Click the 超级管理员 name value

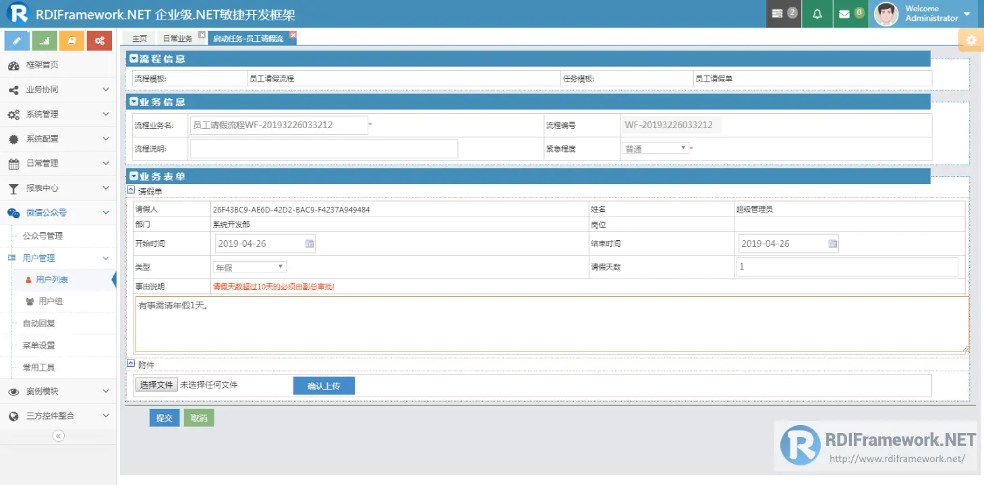[x=755, y=209]
